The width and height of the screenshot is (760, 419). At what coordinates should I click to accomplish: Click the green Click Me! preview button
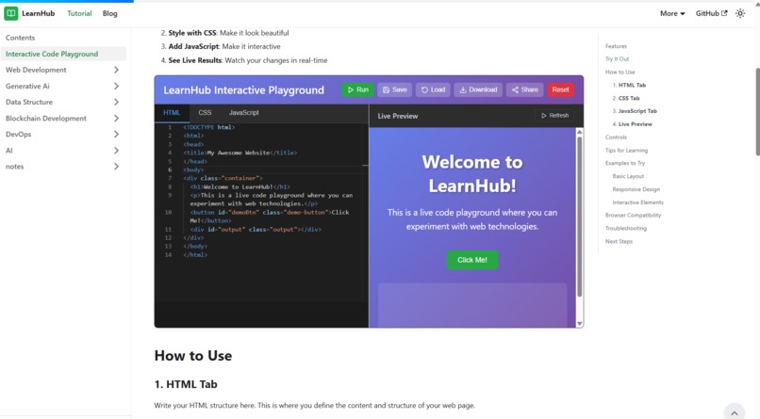[472, 260]
